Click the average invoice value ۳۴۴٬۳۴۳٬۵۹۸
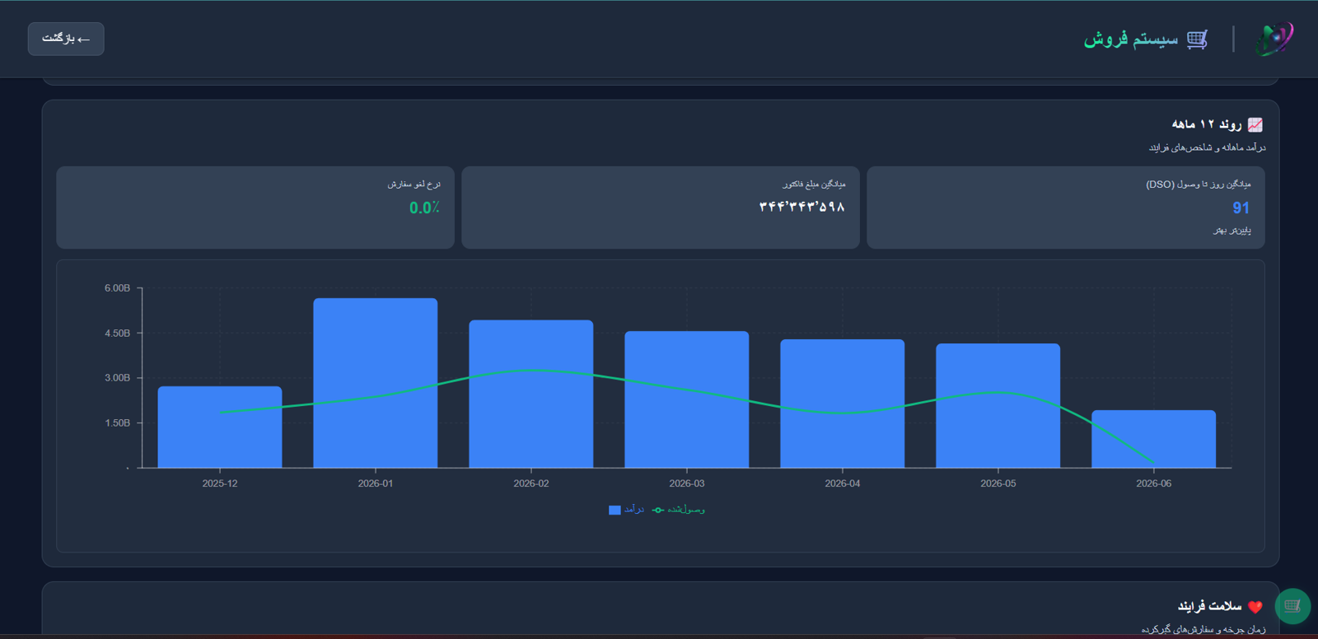Screen dimensions: 1318x639 (802, 207)
